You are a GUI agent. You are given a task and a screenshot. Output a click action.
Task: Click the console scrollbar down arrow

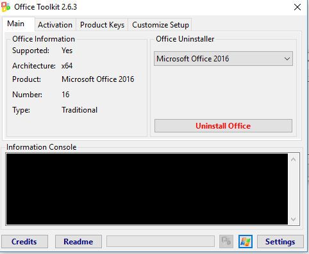coord(293,219)
